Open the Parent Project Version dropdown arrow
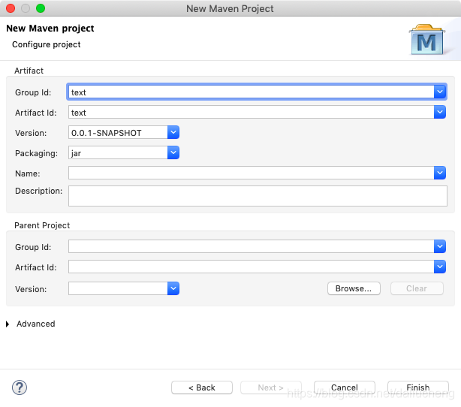 [x=173, y=288]
